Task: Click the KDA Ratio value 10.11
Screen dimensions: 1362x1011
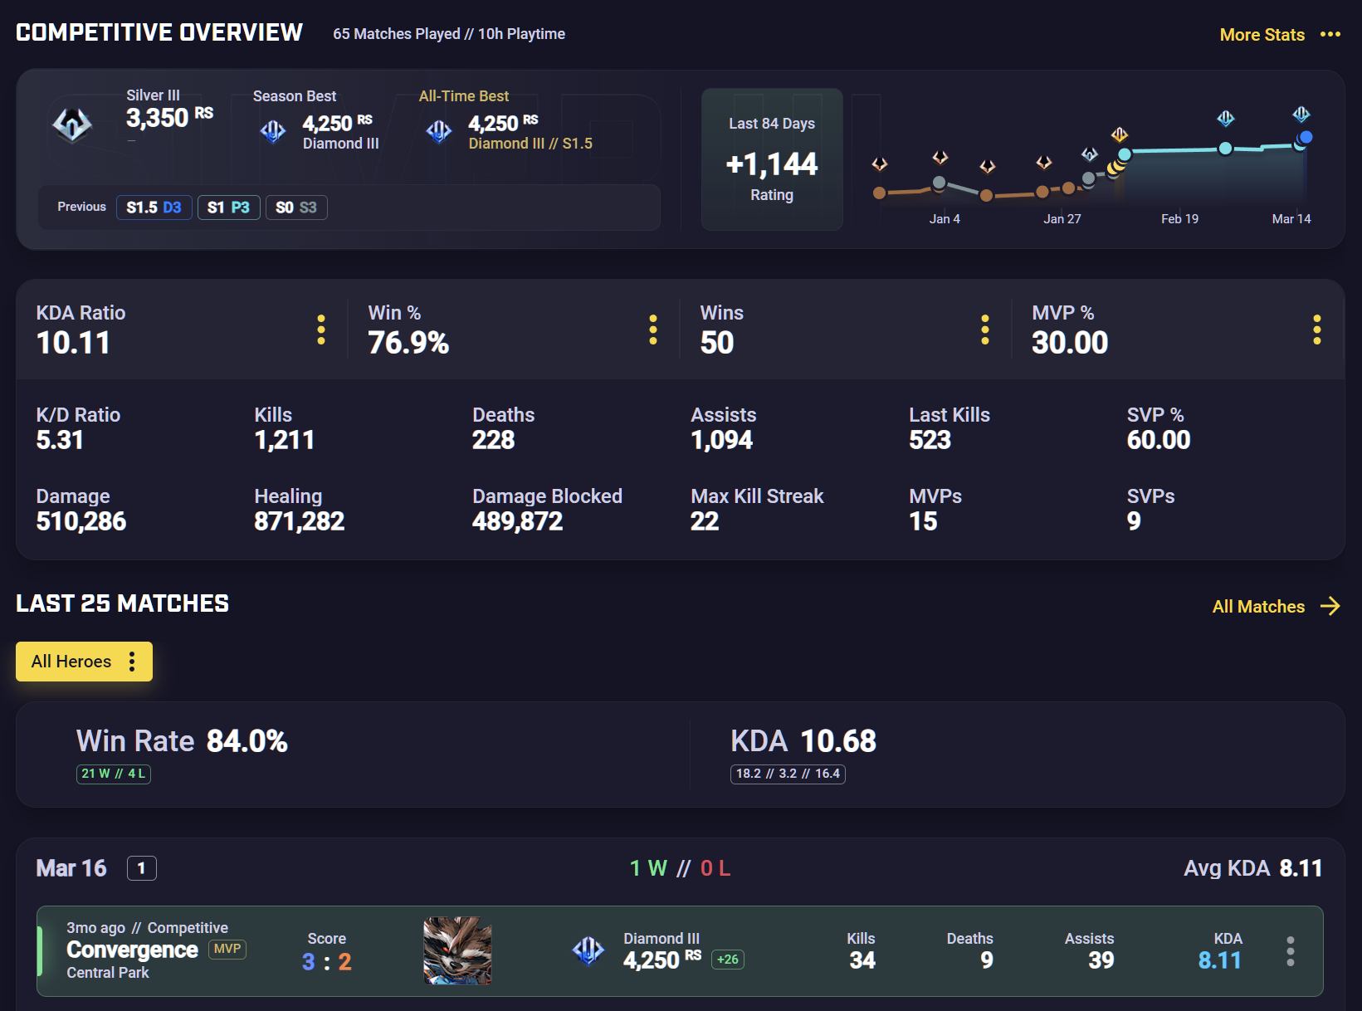Action: pos(73,343)
